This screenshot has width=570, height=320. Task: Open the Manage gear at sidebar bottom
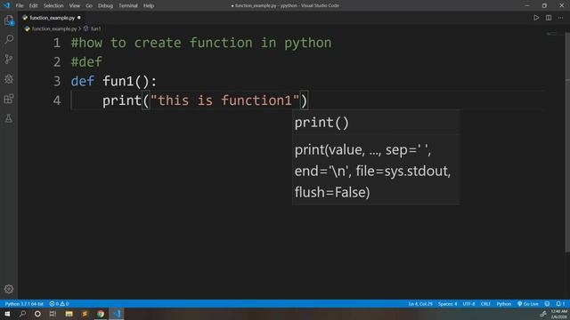pos(9,289)
